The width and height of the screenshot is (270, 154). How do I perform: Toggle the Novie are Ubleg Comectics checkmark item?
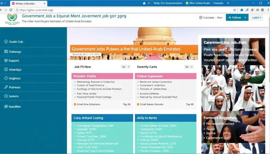pos(138,82)
